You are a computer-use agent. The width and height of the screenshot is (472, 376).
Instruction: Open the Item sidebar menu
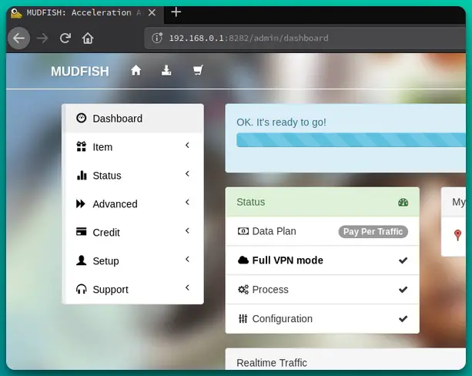132,147
